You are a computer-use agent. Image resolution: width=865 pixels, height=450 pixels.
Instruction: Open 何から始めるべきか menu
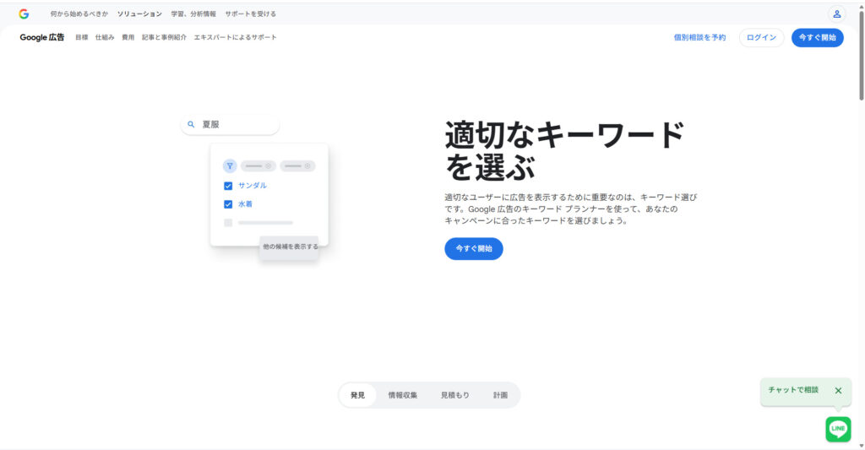pyautogui.click(x=79, y=14)
